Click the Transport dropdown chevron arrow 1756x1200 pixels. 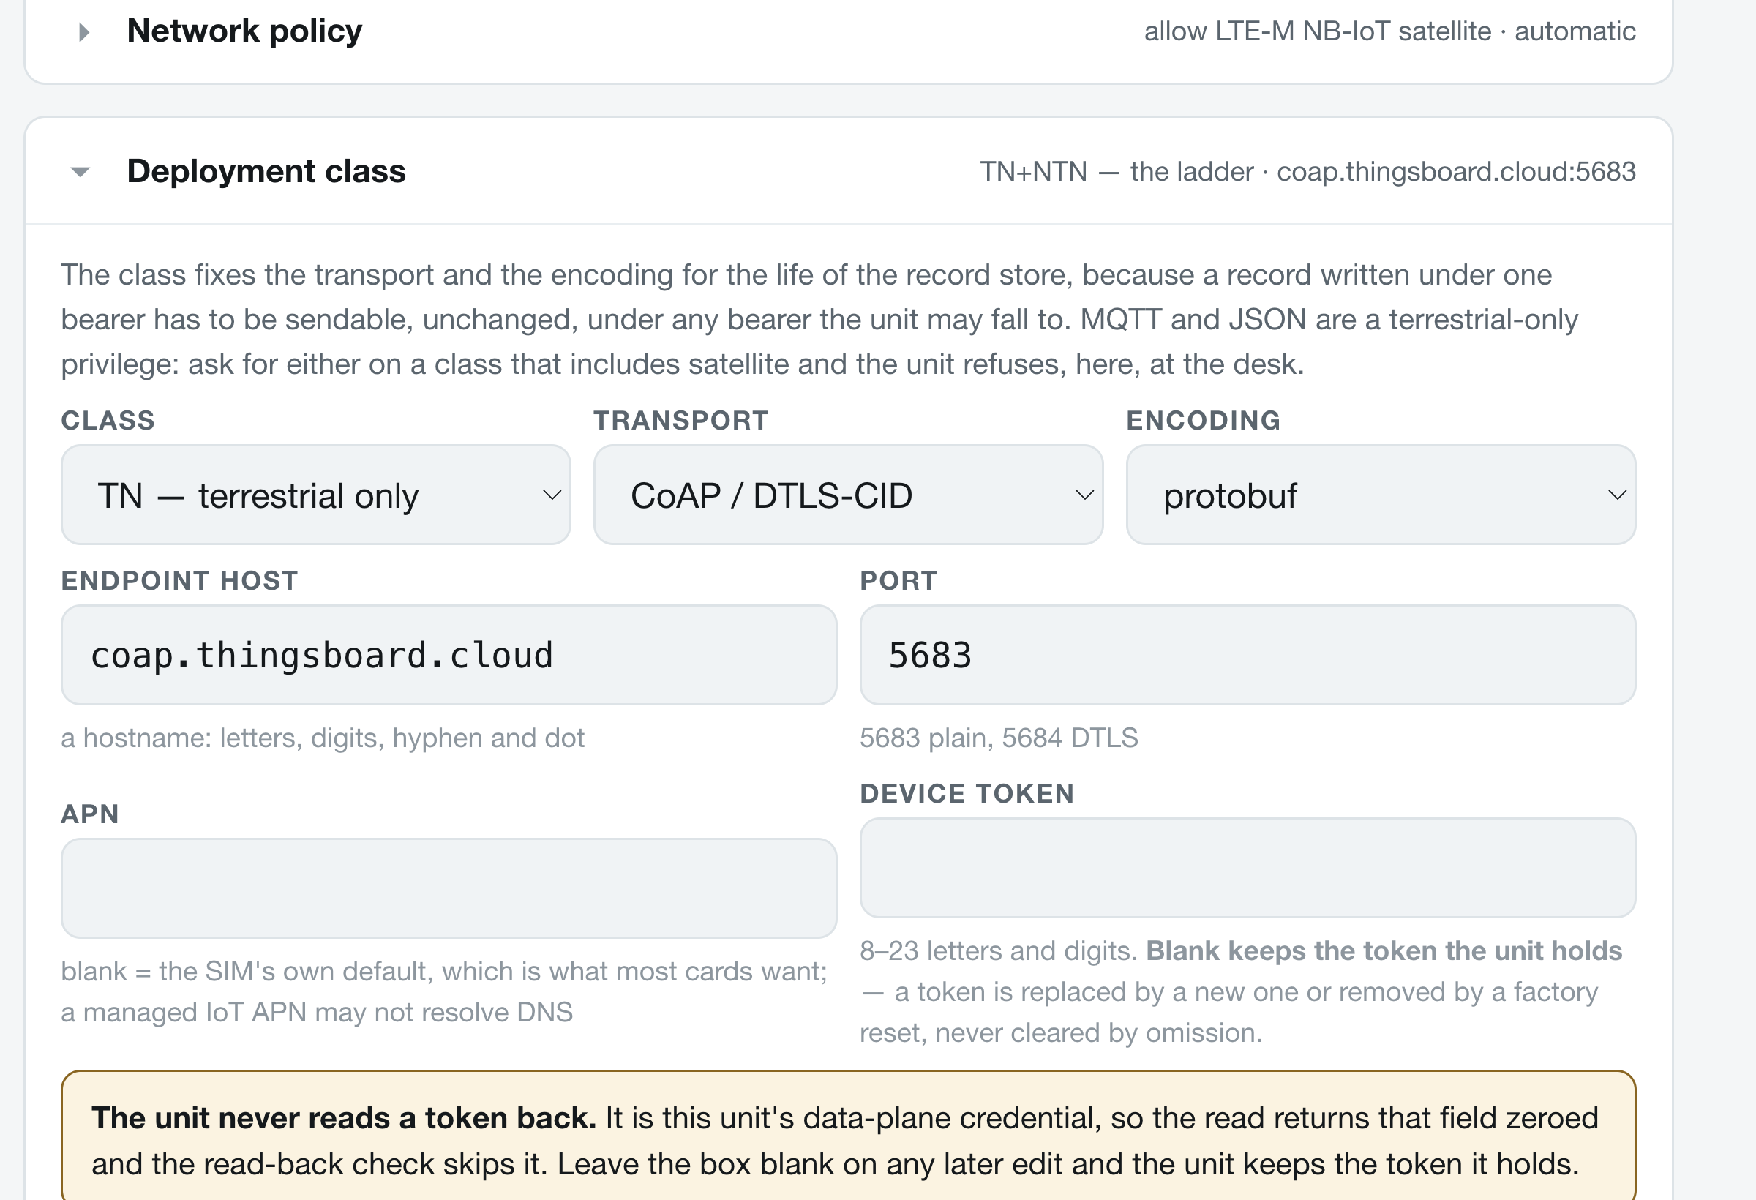tap(1085, 495)
